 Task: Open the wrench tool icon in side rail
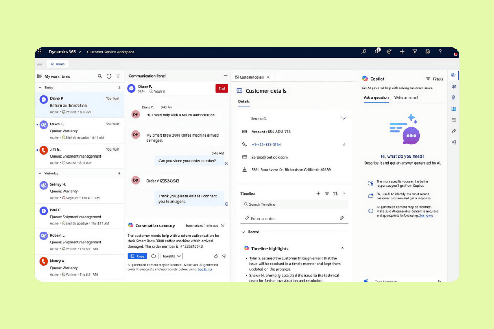[x=453, y=131]
